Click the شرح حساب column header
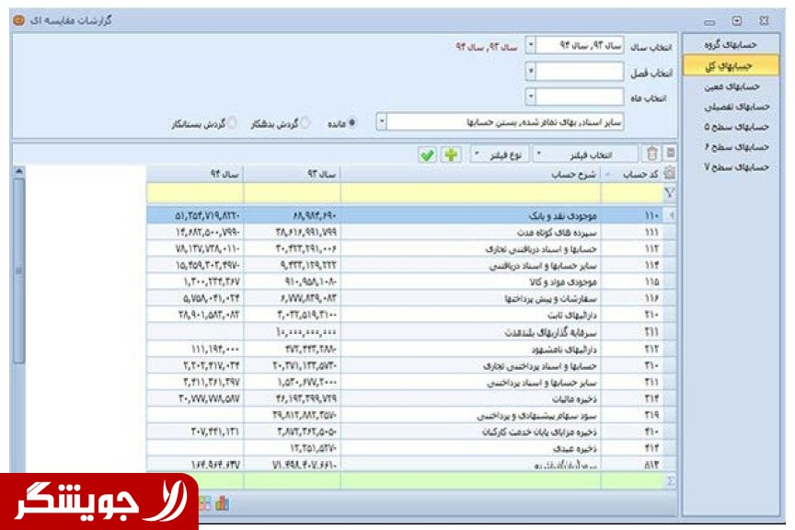Image resolution: width=795 pixels, height=530 pixels. (x=471, y=174)
